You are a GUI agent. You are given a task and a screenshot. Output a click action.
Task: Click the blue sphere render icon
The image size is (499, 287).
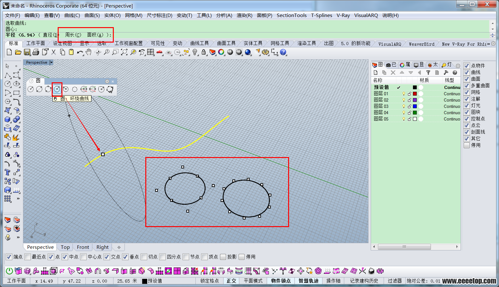coord(248,52)
